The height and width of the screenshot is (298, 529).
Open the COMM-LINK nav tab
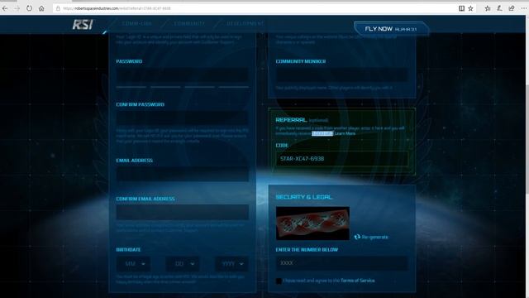(137, 24)
